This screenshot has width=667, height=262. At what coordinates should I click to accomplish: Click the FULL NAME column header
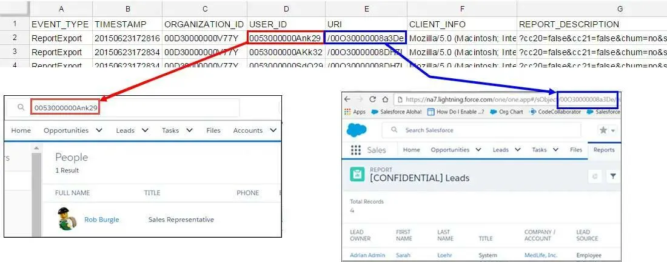pos(72,193)
